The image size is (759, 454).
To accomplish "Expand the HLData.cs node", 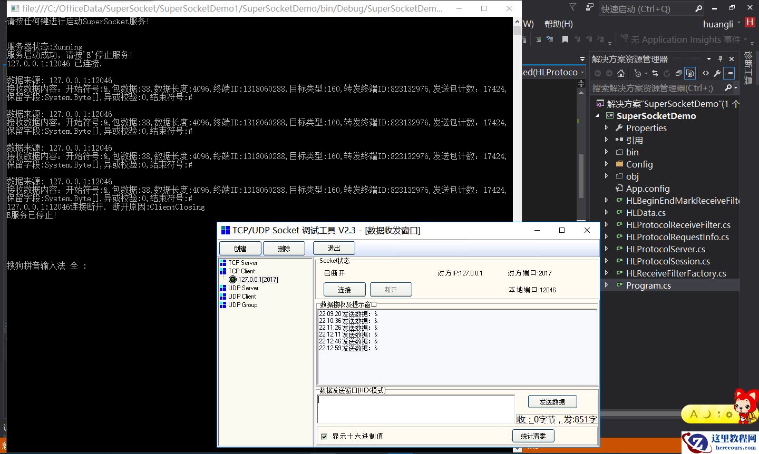I will pos(606,213).
